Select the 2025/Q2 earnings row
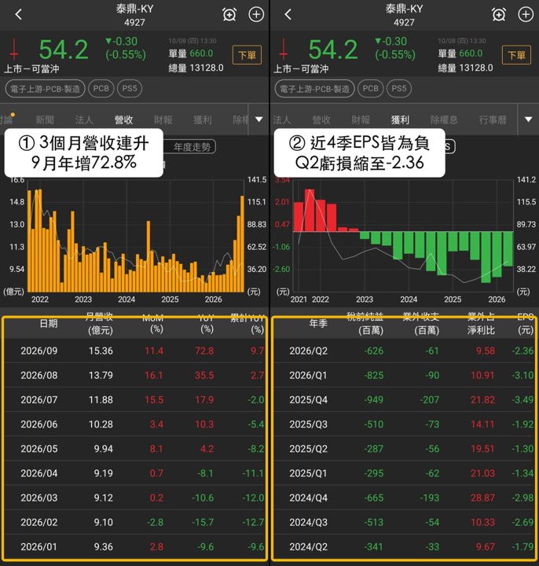Screen dimensions: 539x566 404,449
